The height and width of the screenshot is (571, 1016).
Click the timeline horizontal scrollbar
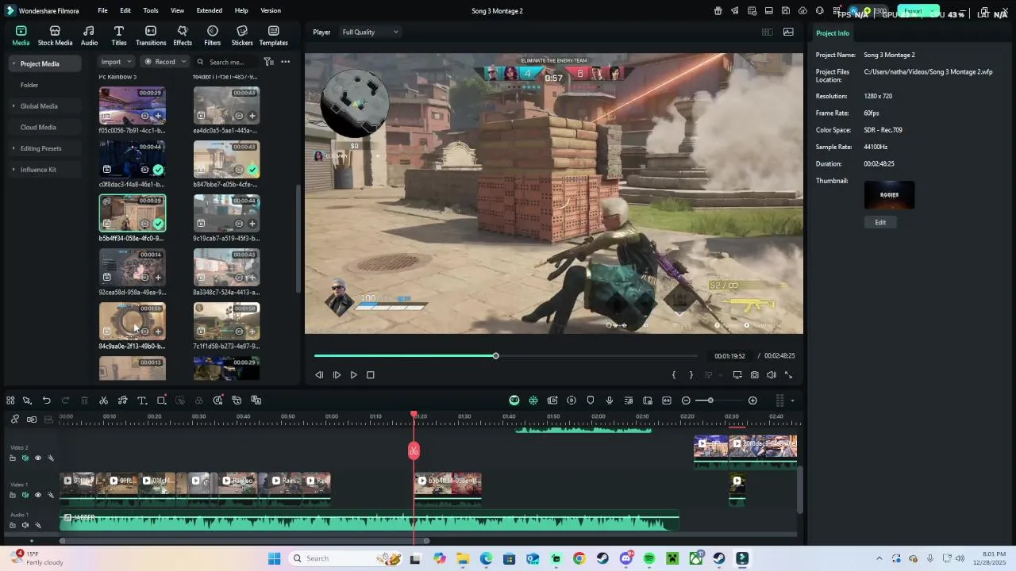tap(245, 542)
